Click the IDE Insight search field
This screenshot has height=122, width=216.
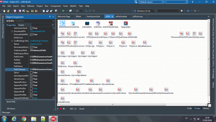pyautogui.click(x=177, y=2)
